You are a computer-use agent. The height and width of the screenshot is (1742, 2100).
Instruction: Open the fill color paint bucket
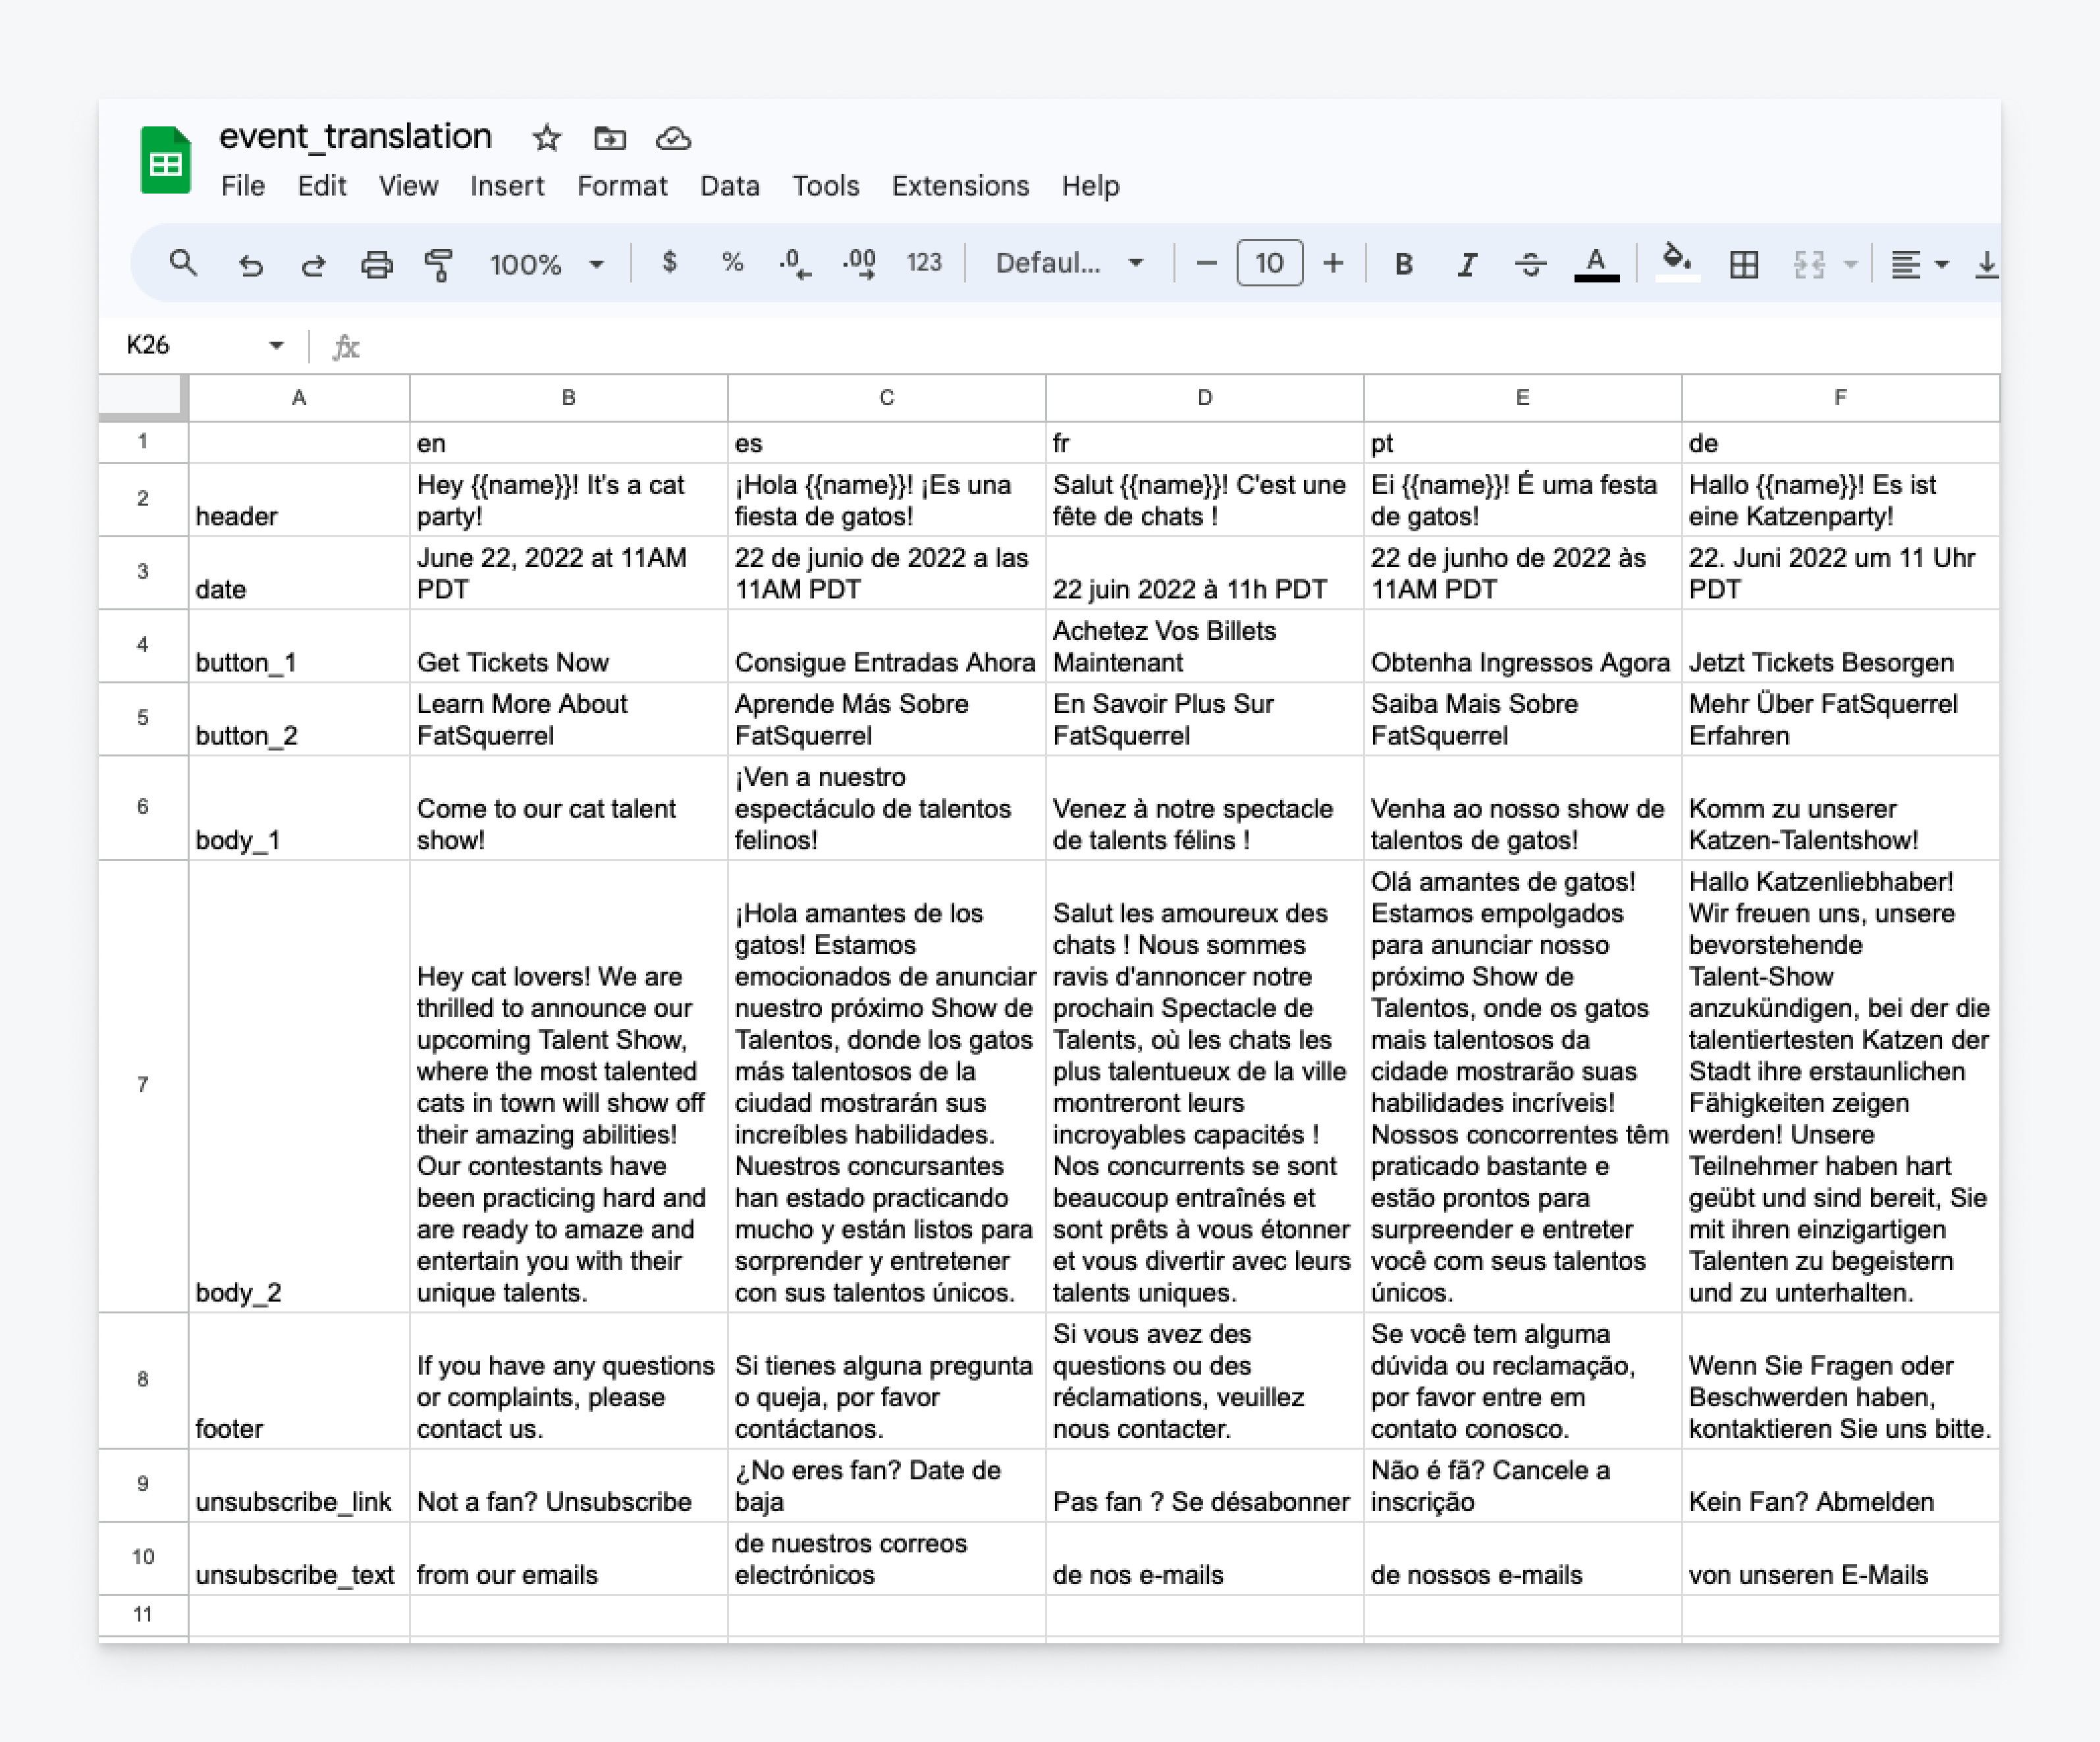pos(1676,261)
